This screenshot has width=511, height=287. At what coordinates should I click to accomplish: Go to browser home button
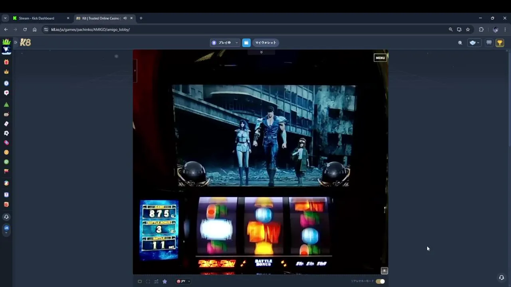[x=35, y=29]
